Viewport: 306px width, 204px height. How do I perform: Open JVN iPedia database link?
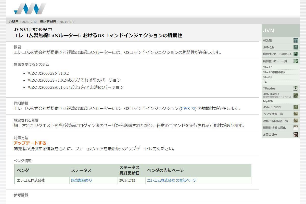[280, 95]
